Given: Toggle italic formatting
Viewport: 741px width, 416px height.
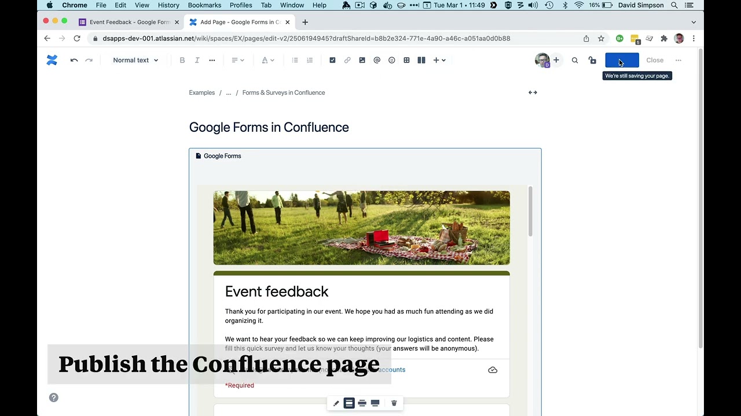Looking at the screenshot, I should point(197,60).
